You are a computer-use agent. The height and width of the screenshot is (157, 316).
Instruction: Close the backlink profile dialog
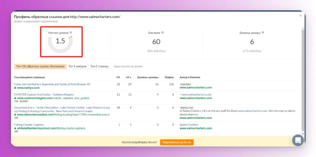point(301,15)
